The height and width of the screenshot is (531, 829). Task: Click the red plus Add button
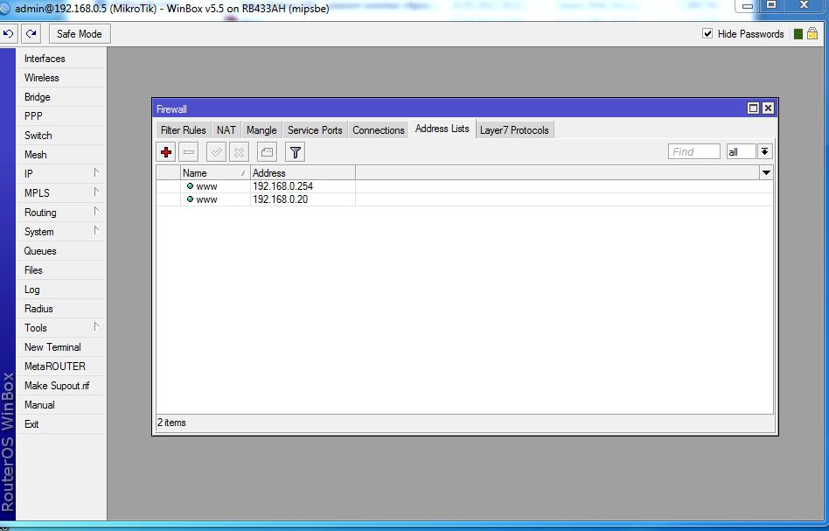click(166, 152)
